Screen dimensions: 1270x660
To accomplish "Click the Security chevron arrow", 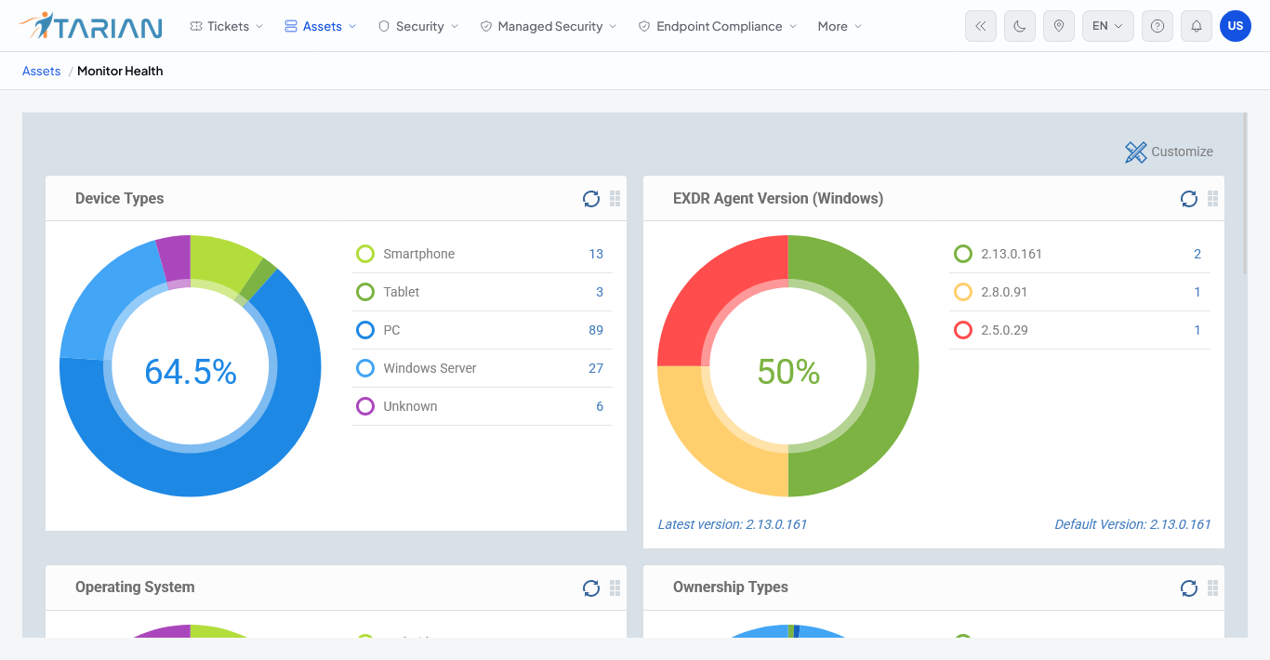I will 455,26.
